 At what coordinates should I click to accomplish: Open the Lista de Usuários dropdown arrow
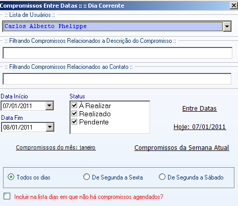tap(227, 27)
